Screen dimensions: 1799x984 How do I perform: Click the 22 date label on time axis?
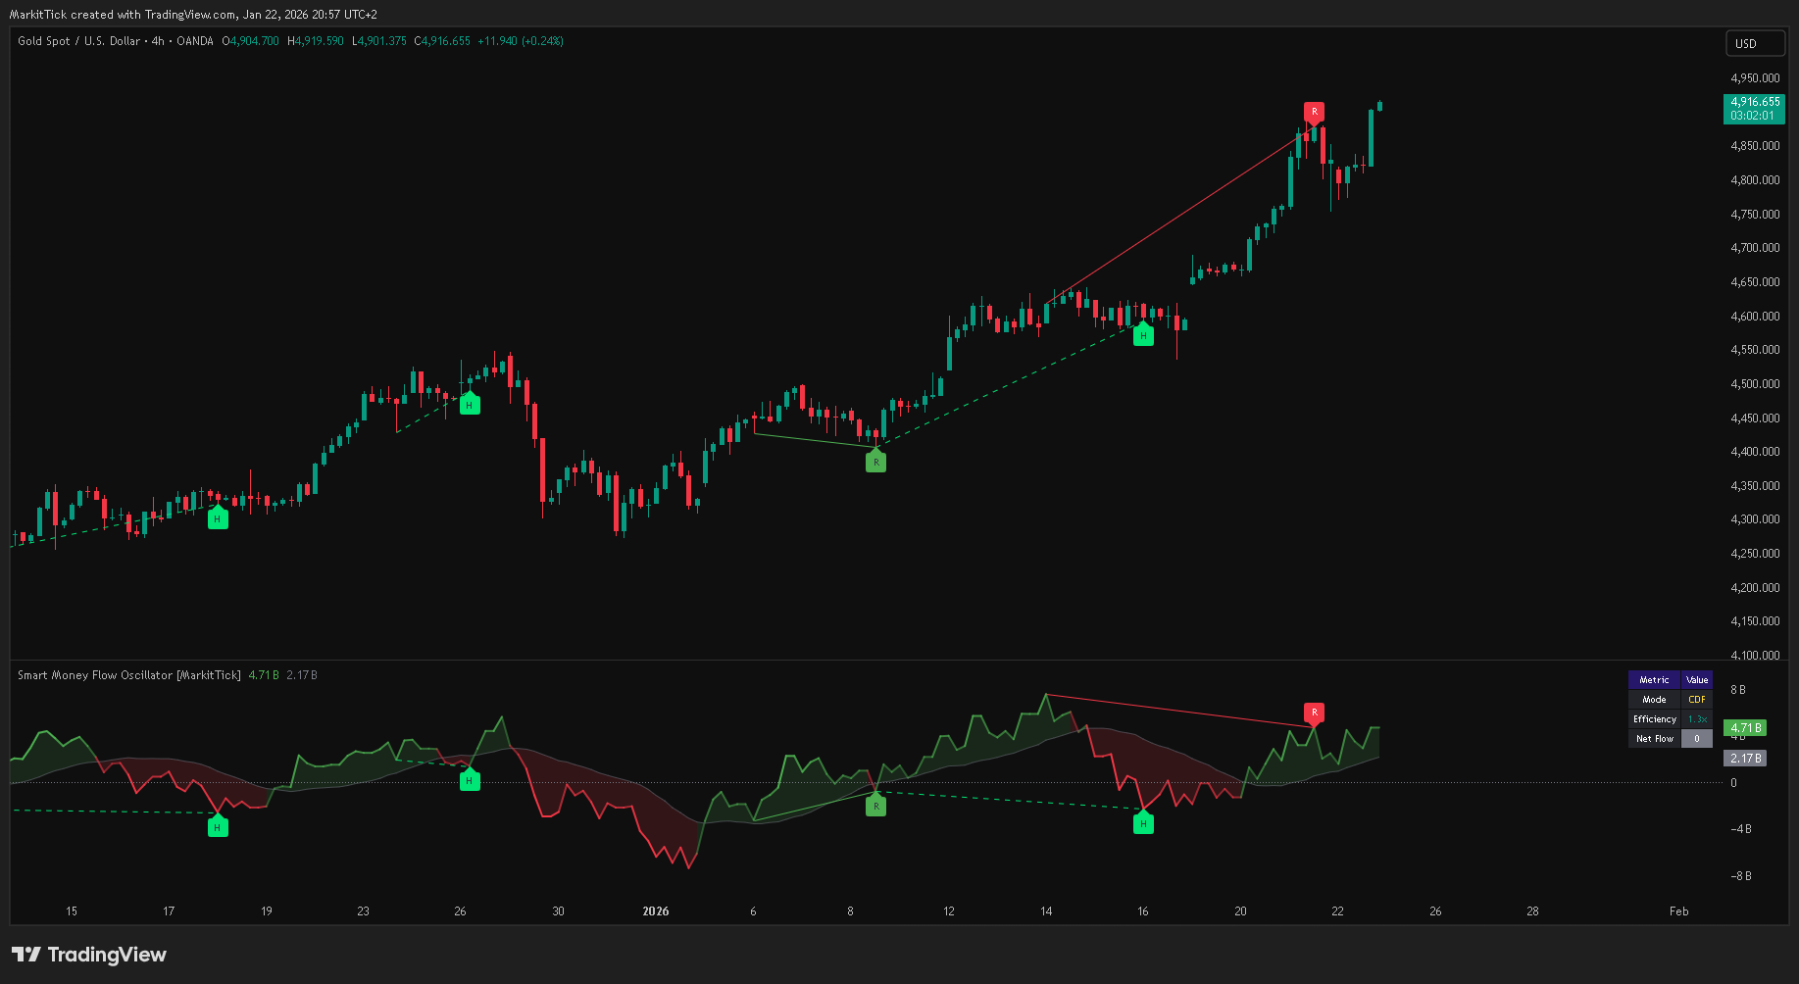tap(1337, 911)
